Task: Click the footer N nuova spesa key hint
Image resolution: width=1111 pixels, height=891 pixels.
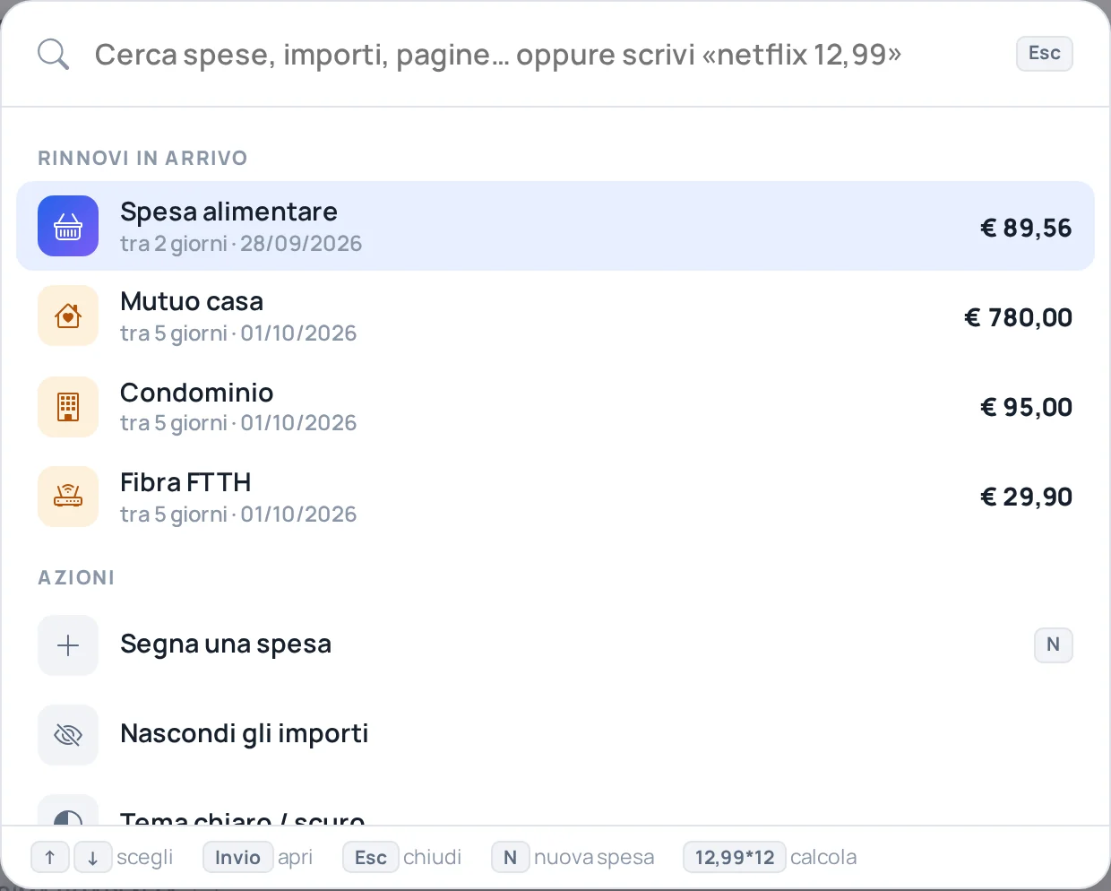Action: point(510,858)
